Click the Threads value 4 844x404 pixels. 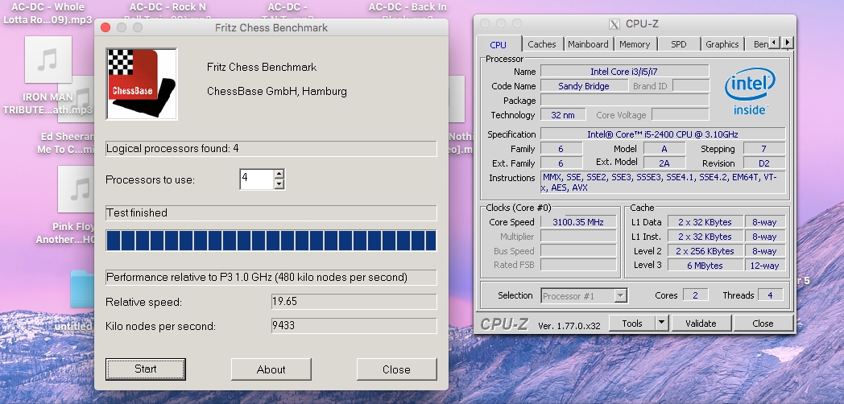(x=770, y=295)
